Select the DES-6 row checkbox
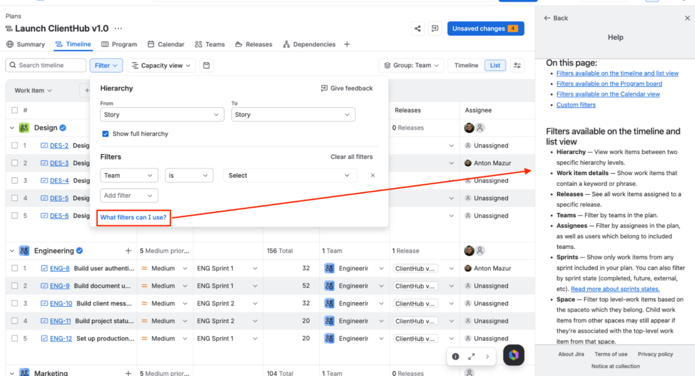Image resolution: width=695 pixels, height=376 pixels. tap(15, 216)
